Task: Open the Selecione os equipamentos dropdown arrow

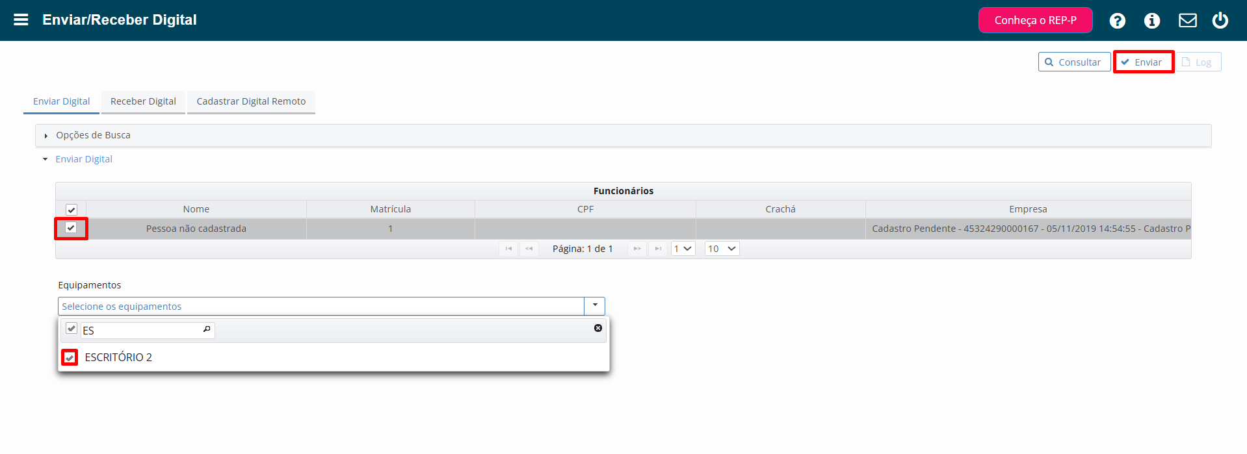Action: (594, 306)
